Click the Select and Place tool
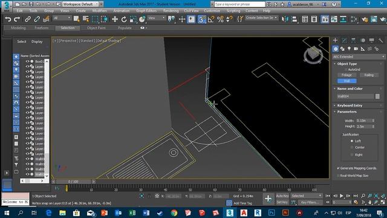The width and height of the screenshot is (387, 218). [x=142, y=19]
